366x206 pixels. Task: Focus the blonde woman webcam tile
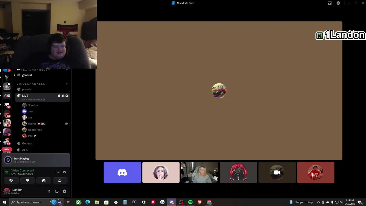coord(200,173)
